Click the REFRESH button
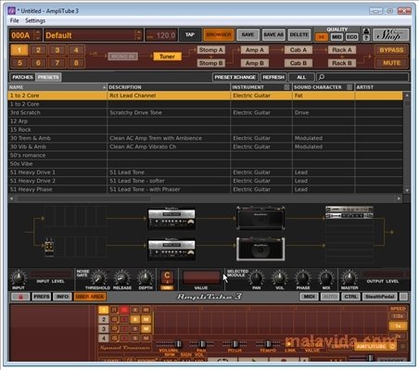The width and height of the screenshot is (419, 370). click(273, 77)
